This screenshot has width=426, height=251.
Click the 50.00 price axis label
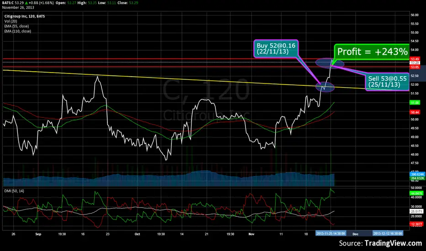pyautogui.click(x=415, y=120)
